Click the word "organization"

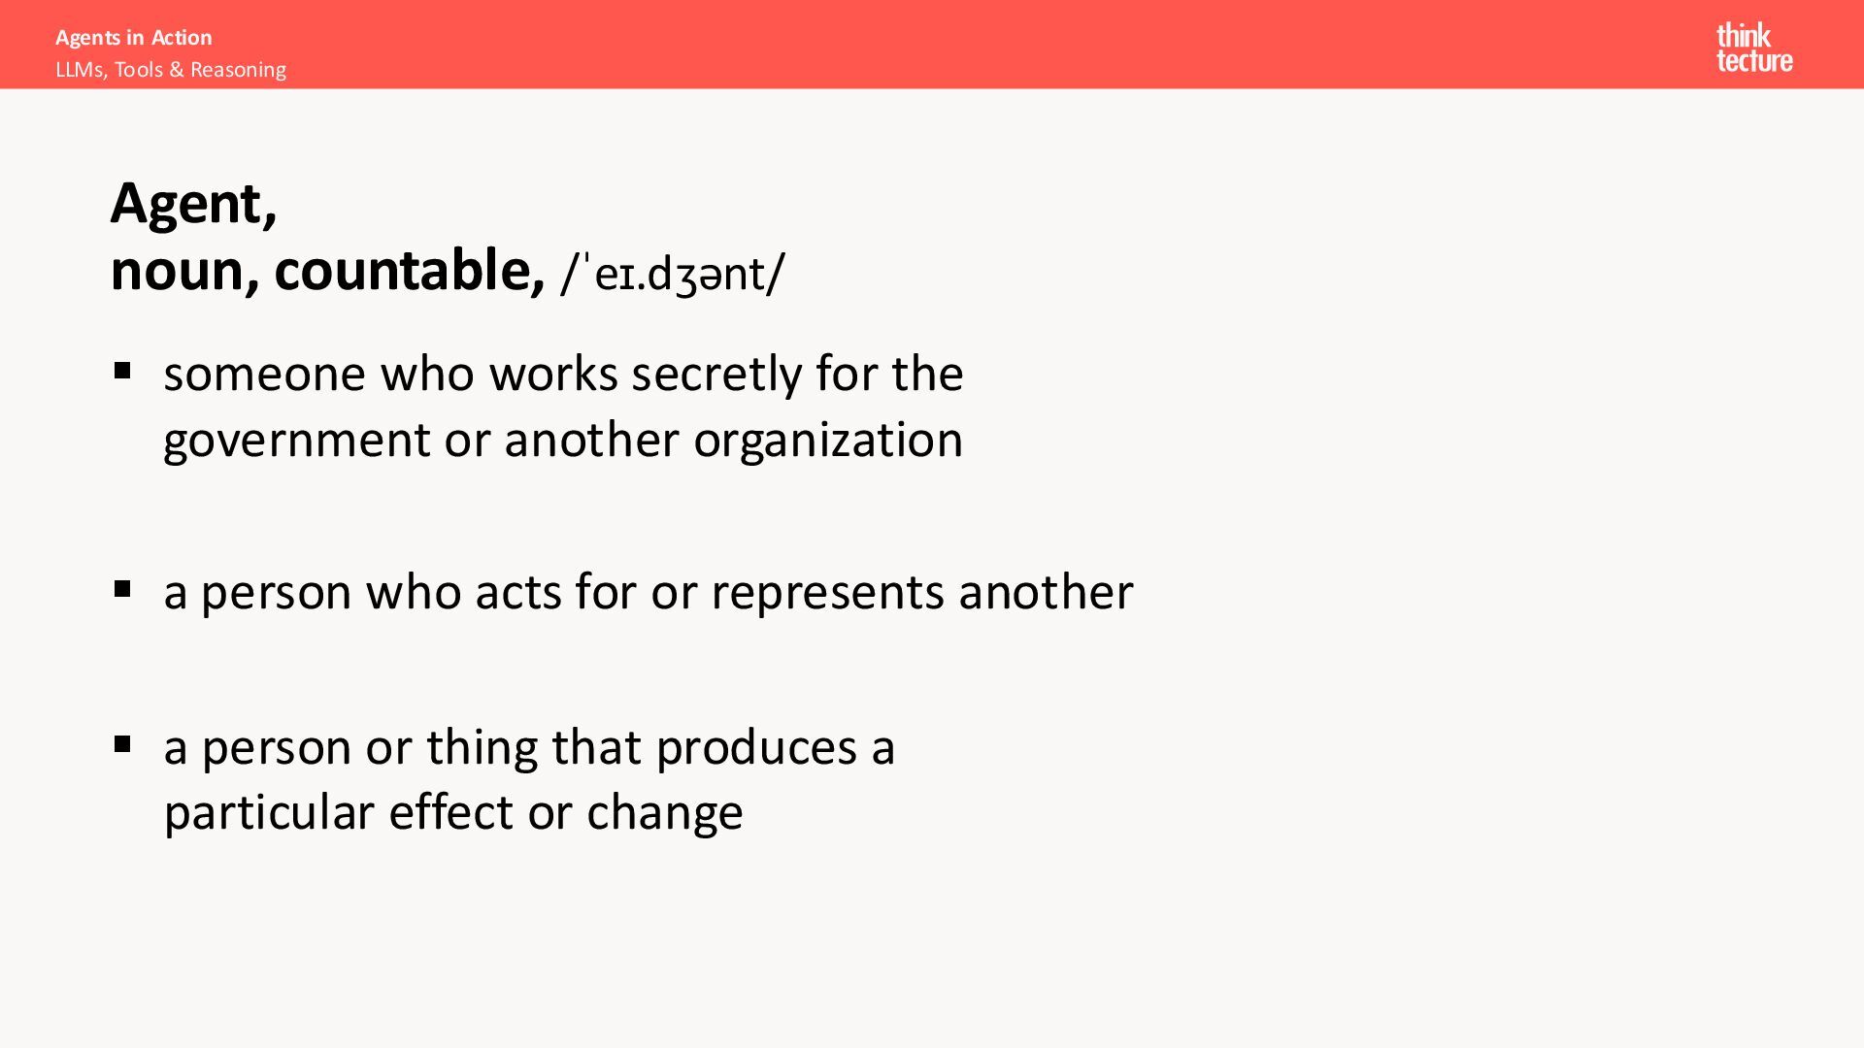click(x=827, y=441)
